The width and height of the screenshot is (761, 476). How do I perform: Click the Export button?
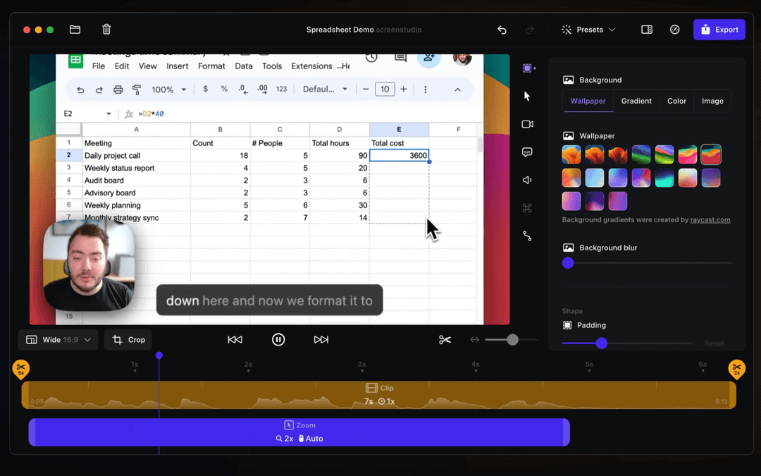(x=719, y=29)
